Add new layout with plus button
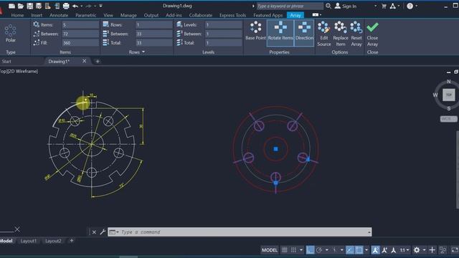The image size is (459, 258). point(72,241)
